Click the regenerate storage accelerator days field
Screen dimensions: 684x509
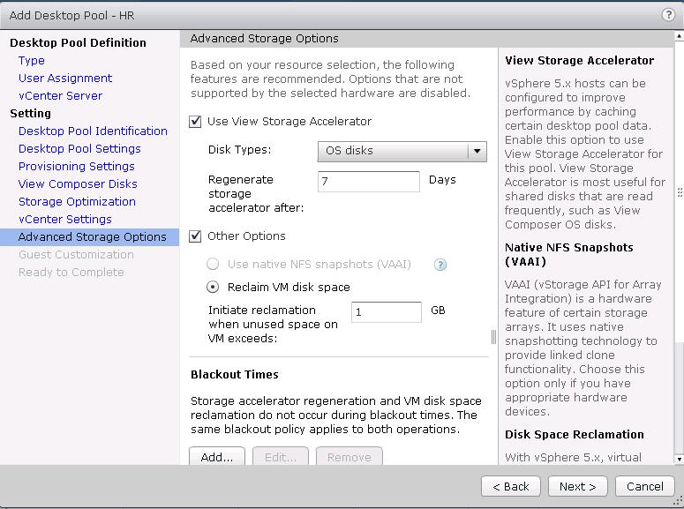368,181
